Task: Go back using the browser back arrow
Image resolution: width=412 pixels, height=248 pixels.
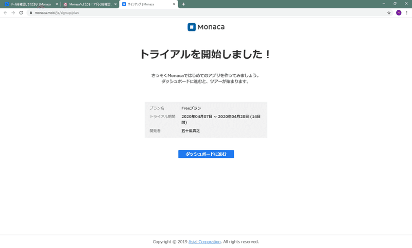Action: coord(5,12)
